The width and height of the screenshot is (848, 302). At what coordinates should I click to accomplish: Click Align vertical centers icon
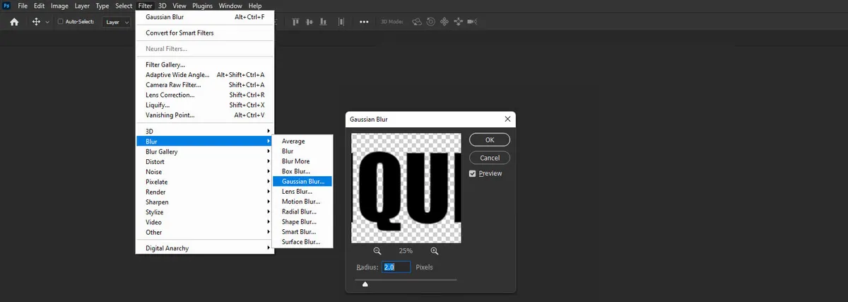pos(310,22)
